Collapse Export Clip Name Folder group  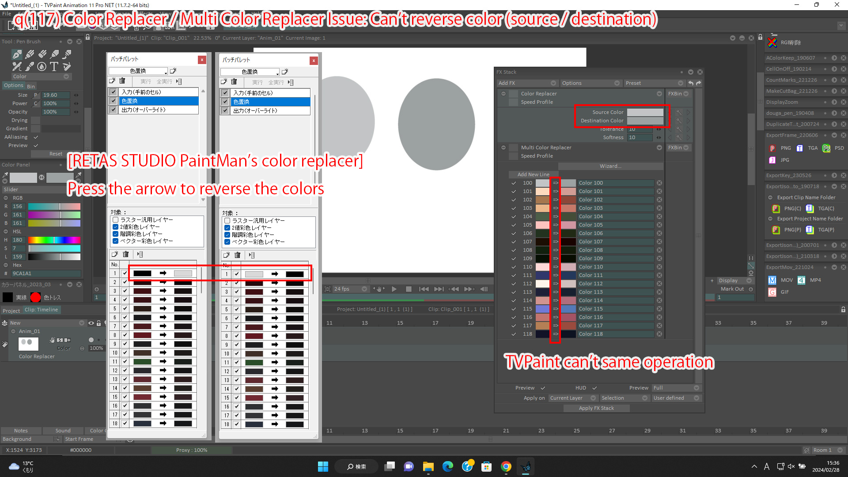tap(770, 197)
